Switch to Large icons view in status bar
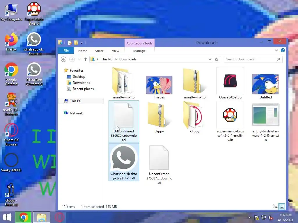This screenshot has height=223, width=298. tap(282, 206)
